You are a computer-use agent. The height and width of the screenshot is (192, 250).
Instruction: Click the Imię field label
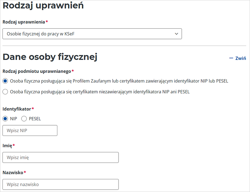7,145
